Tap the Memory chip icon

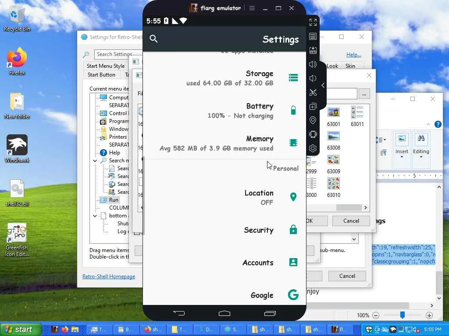pos(293,143)
